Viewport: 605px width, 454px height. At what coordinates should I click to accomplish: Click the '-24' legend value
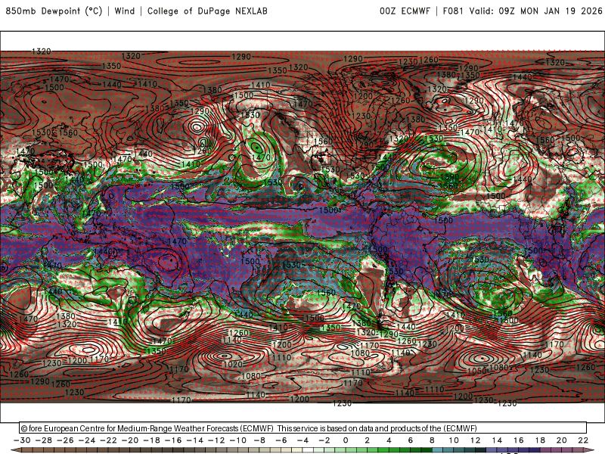click(x=87, y=440)
